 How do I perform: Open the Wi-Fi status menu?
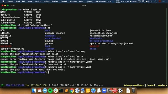(143, 2)
